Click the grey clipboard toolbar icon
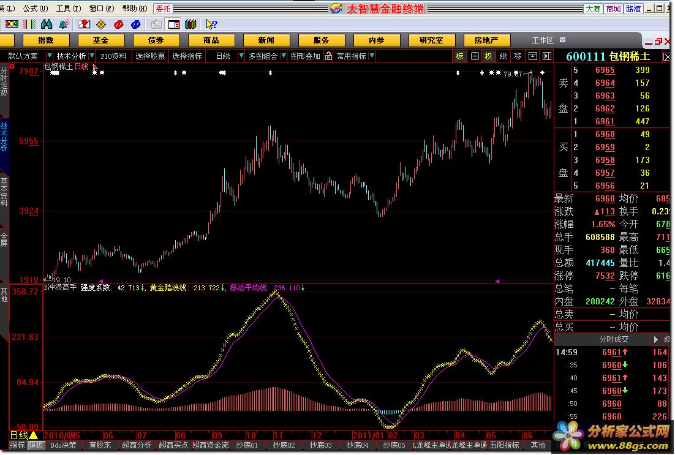 click(x=157, y=24)
